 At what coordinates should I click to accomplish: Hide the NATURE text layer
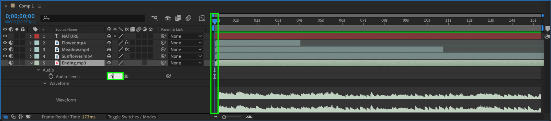(5, 36)
